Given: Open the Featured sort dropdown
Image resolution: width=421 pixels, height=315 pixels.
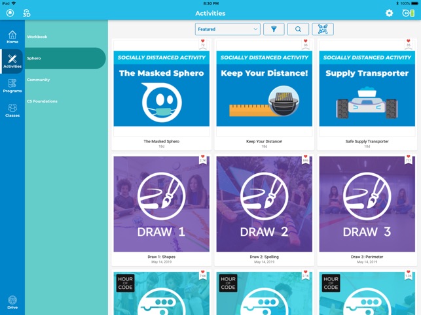Looking at the screenshot, I should point(227,29).
